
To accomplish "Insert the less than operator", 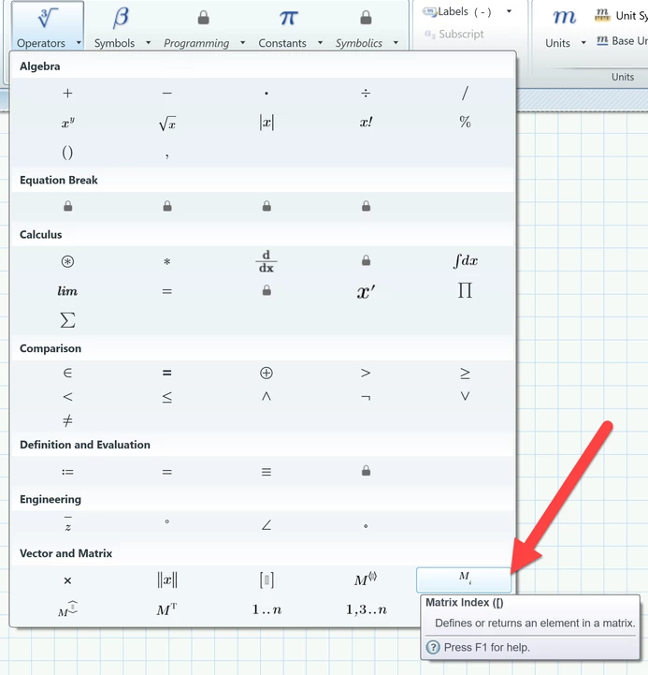I will coord(67,396).
